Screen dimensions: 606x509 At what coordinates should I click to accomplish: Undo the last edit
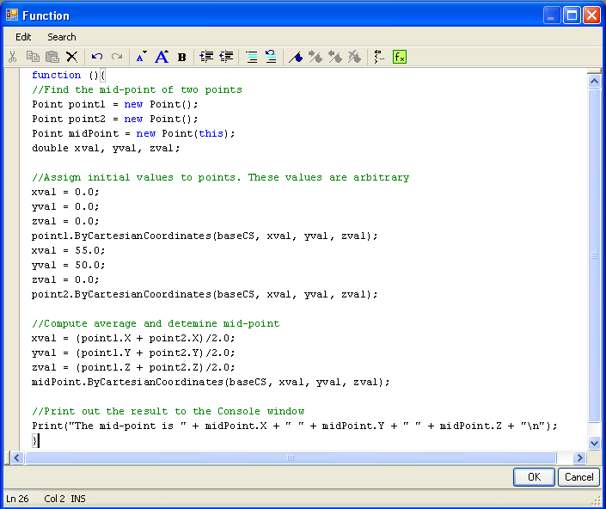click(x=97, y=57)
